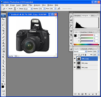Click the foreground color swatch in toolbox
The image size is (101, 97).
coord(3,87)
